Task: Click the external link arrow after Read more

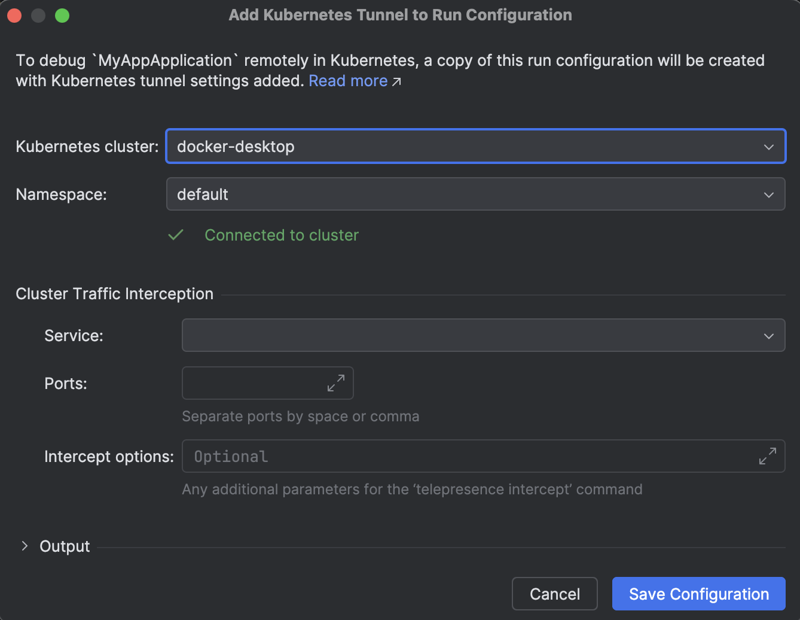Action: [396, 81]
